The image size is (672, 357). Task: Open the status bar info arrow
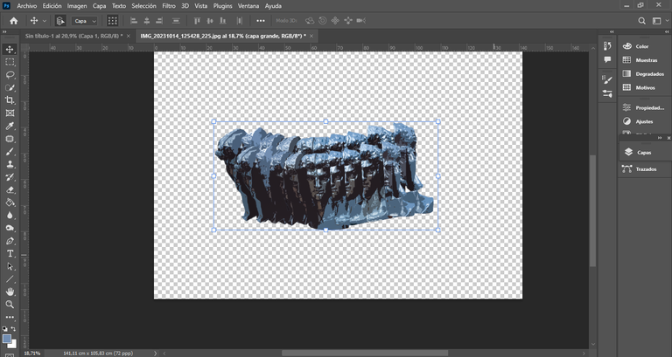[155, 354]
